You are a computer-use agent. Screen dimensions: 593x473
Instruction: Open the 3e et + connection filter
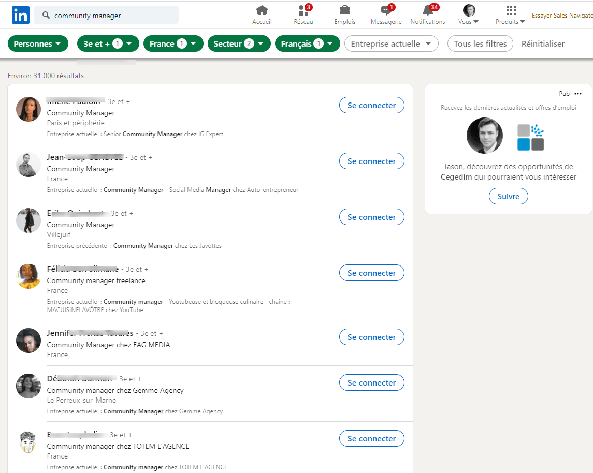pos(108,44)
